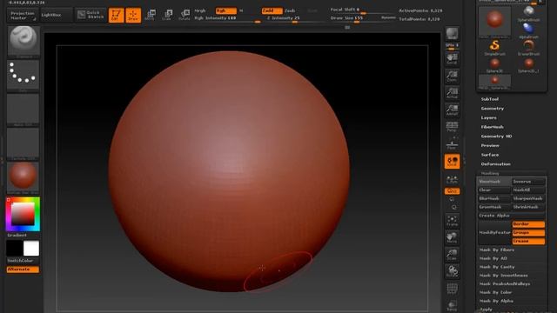Open the Projection Master button
This screenshot has width=557, height=313.
pyautogui.click(x=23, y=16)
